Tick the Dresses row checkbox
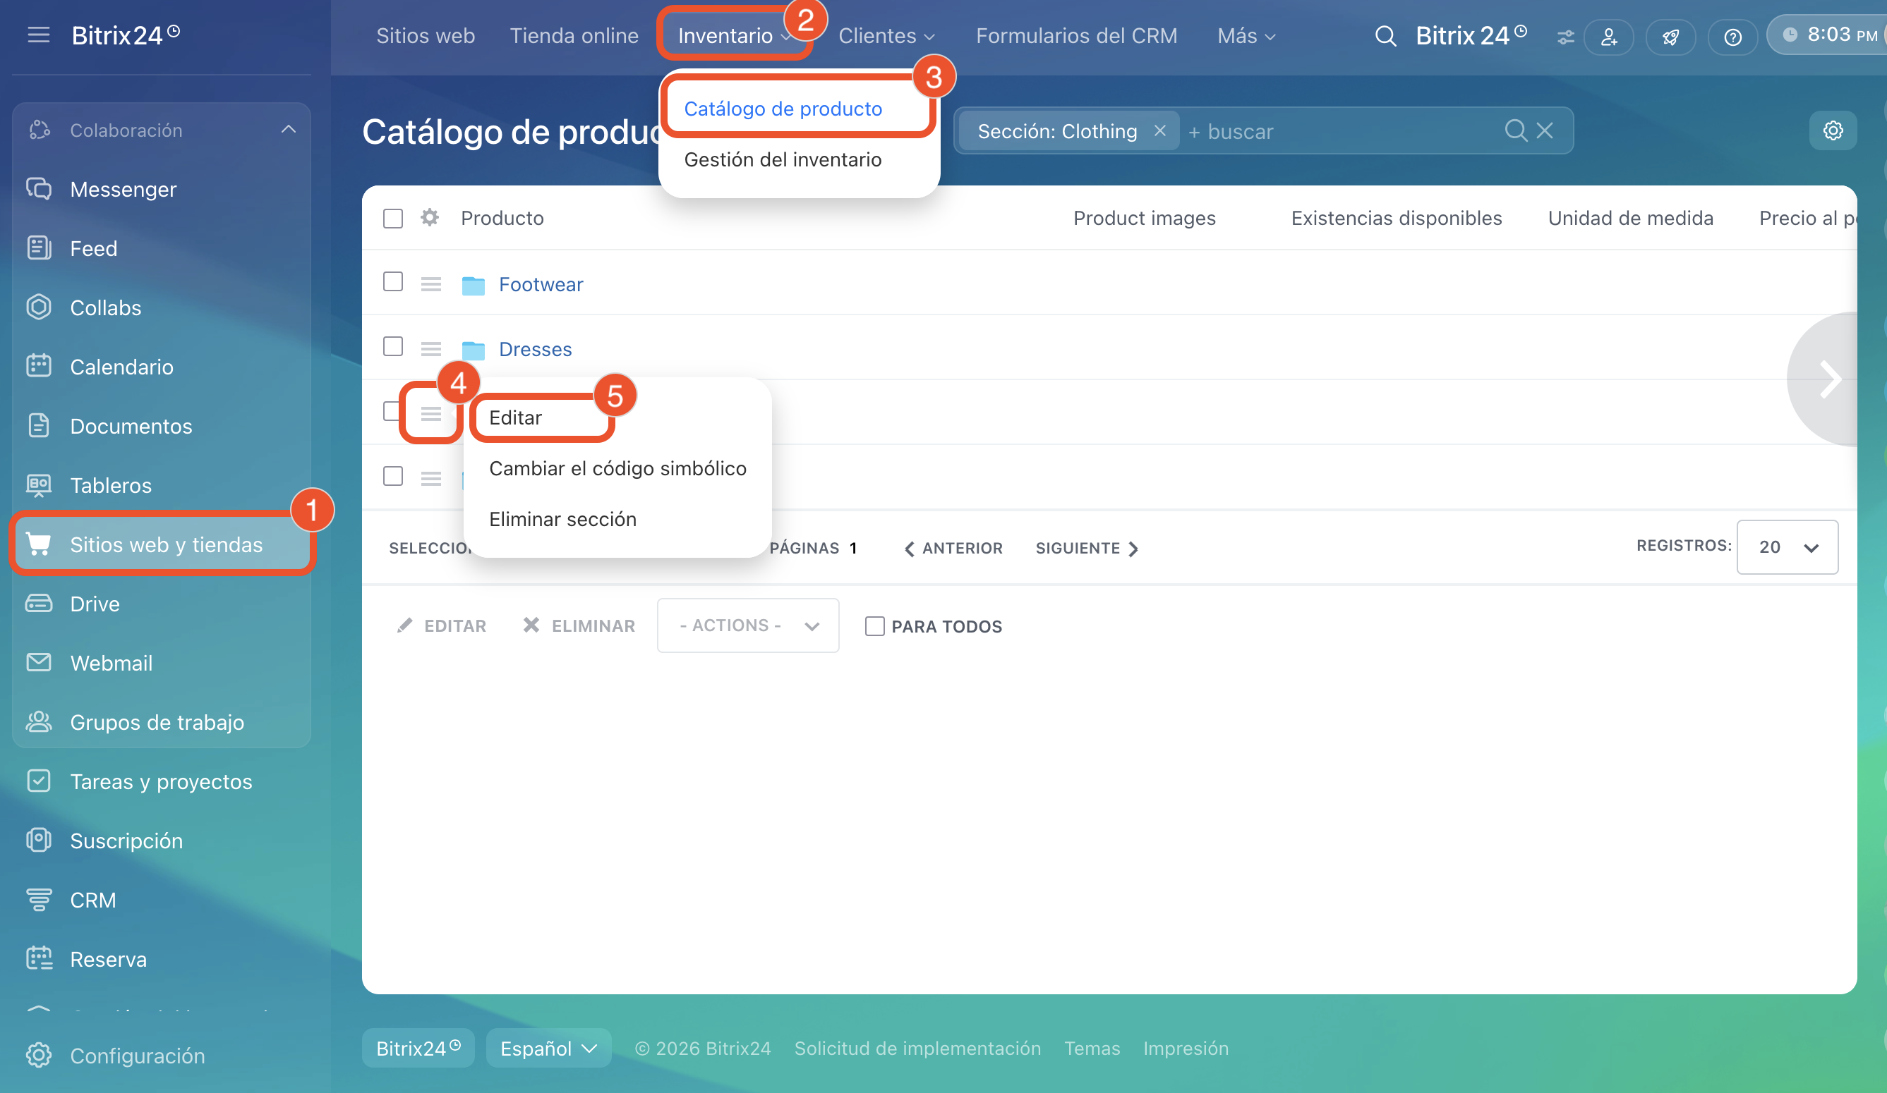The height and width of the screenshot is (1093, 1887). coord(392,347)
